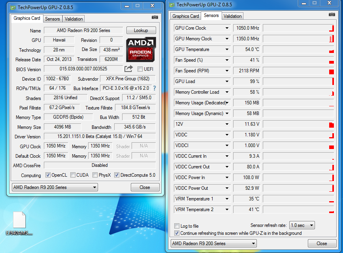Expand the Memory Usage (Dedicated) dropdown
343x253 pixels.
point(227,103)
